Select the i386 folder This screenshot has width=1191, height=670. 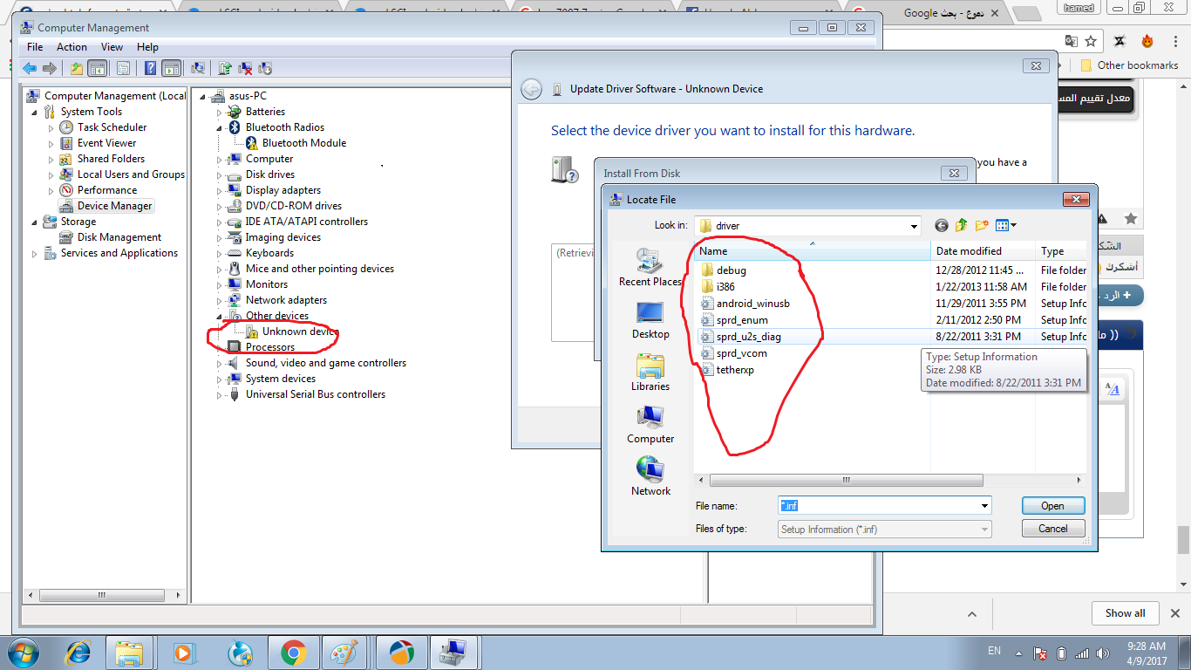(x=718, y=287)
